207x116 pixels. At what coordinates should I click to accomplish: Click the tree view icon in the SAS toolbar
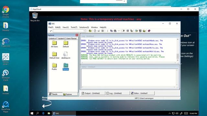(132, 31)
